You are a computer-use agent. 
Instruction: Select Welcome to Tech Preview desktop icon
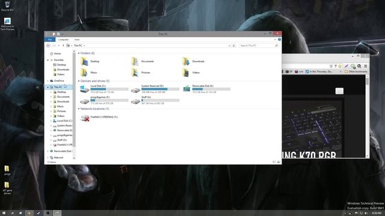(7, 24)
